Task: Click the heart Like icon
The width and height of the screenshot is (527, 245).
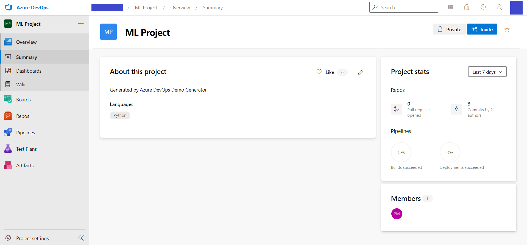Action: (x=319, y=72)
